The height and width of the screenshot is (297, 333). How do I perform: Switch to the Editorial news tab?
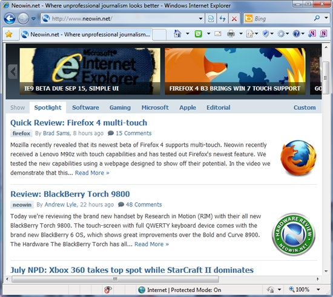point(219,107)
